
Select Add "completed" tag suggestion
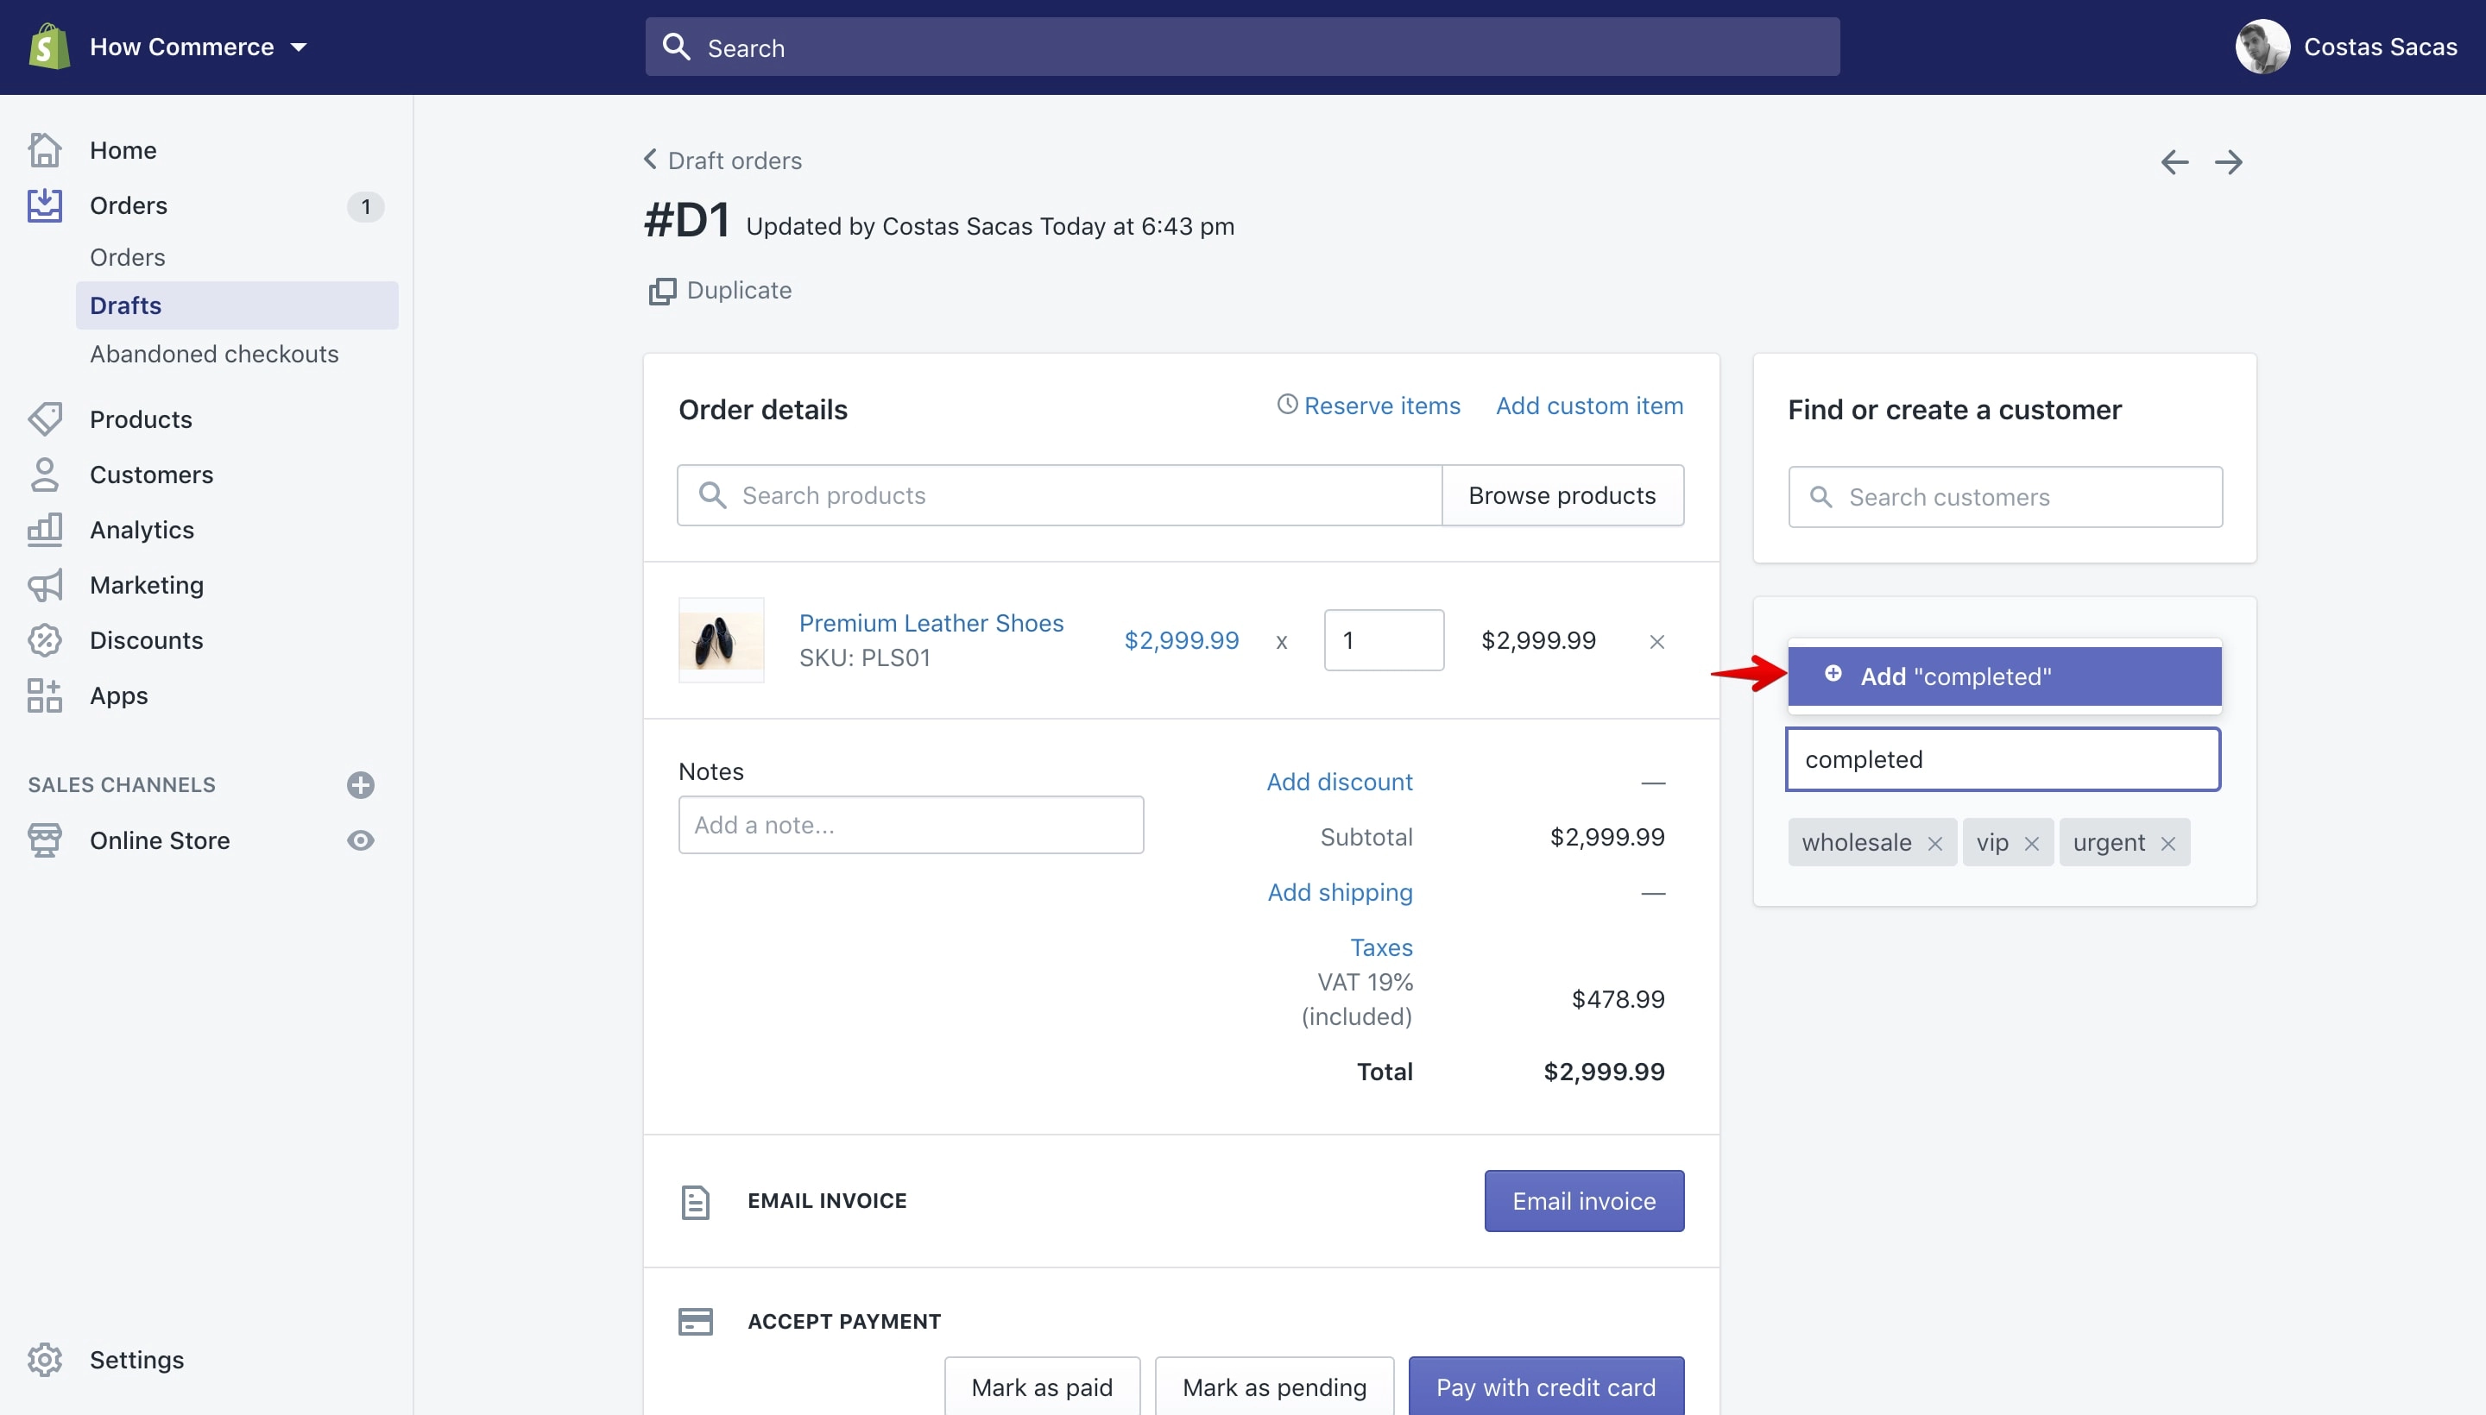click(x=2004, y=676)
